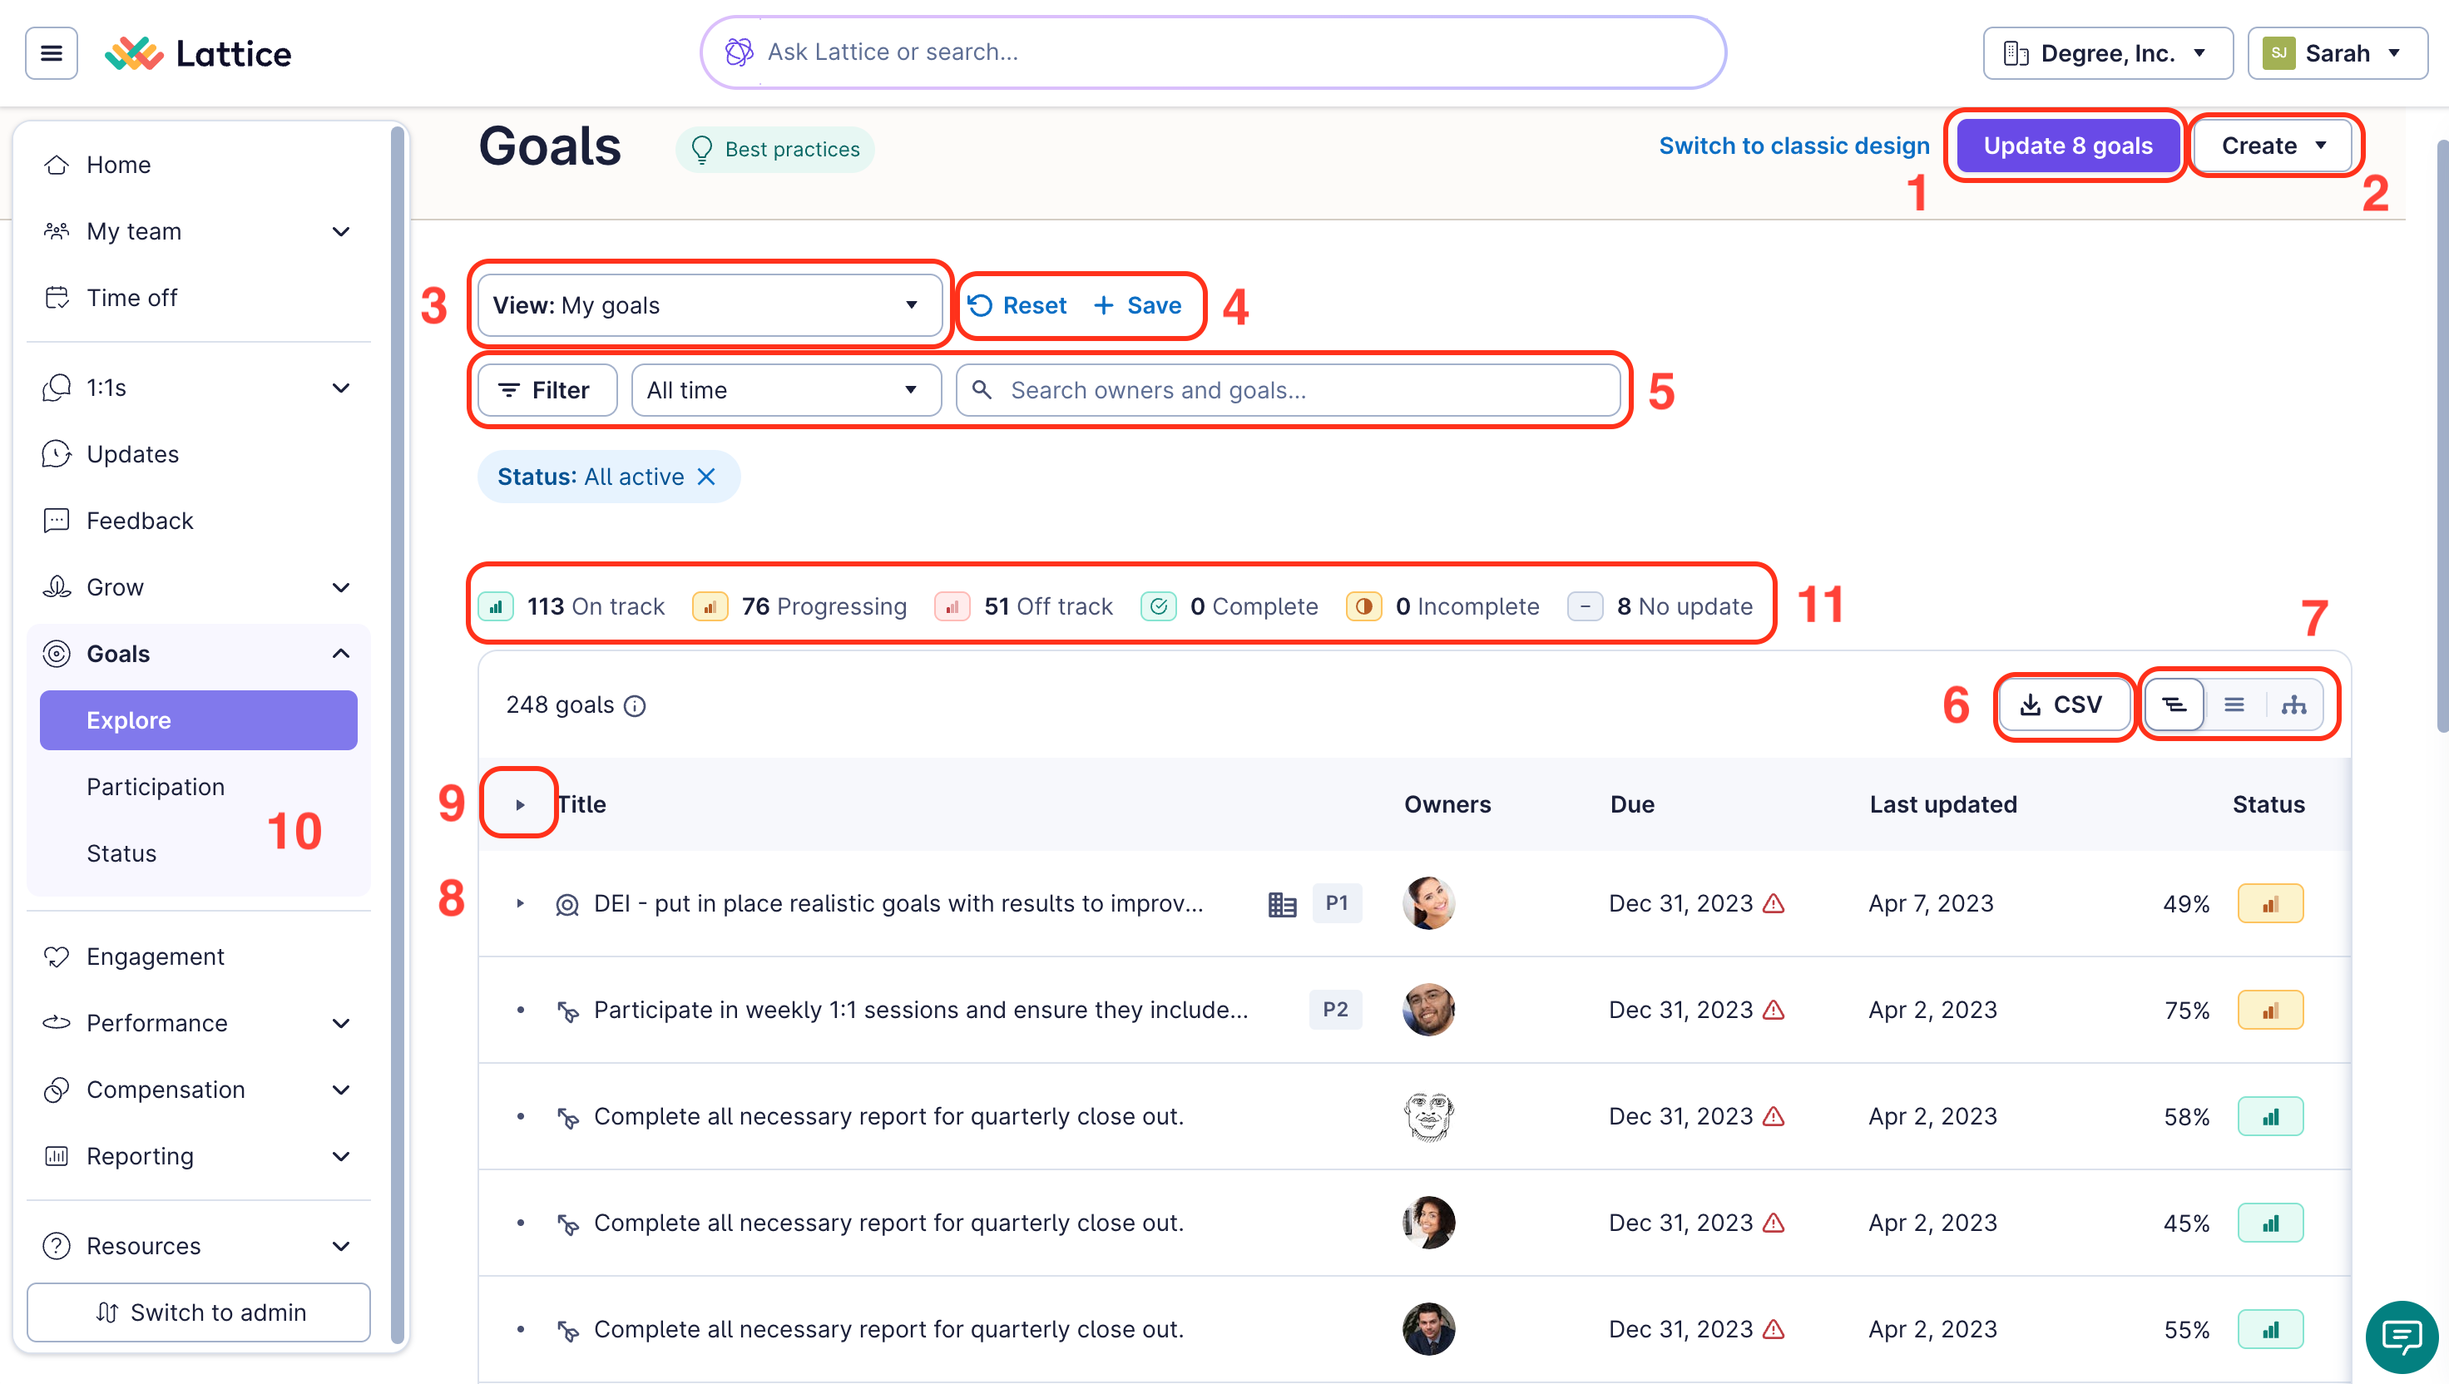This screenshot has width=2449, height=1384.
Task: Open the org-chart hierarchy view icon
Action: (x=2296, y=704)
